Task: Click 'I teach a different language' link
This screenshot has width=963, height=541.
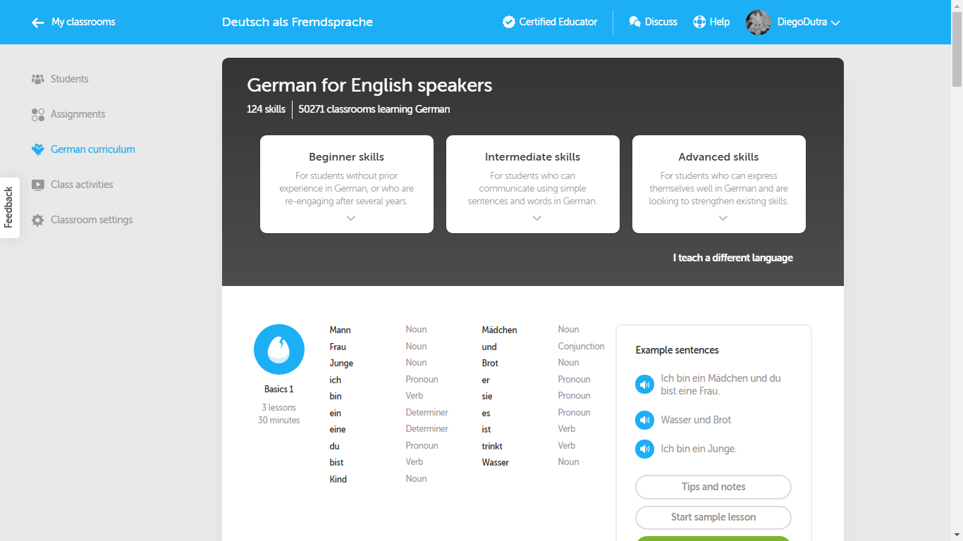Action: tap(733, 257)
